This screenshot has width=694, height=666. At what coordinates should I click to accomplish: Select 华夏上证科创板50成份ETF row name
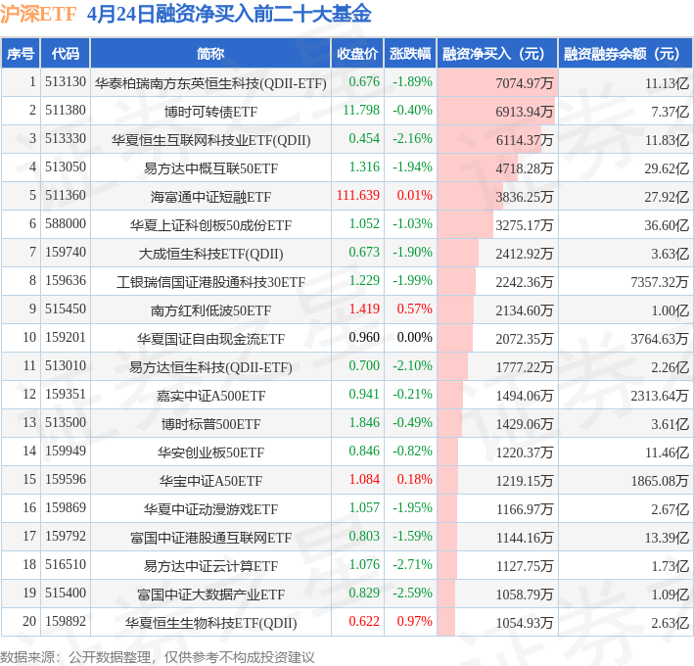210,225
